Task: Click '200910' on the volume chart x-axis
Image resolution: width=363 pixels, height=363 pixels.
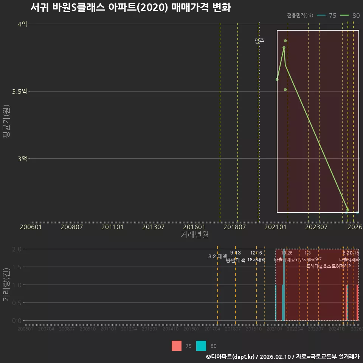Action: pyautogui.click(x=88, y=329)
